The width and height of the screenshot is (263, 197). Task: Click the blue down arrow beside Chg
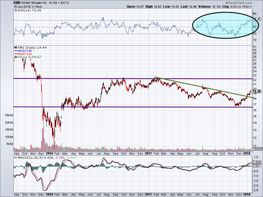[251, 7]
